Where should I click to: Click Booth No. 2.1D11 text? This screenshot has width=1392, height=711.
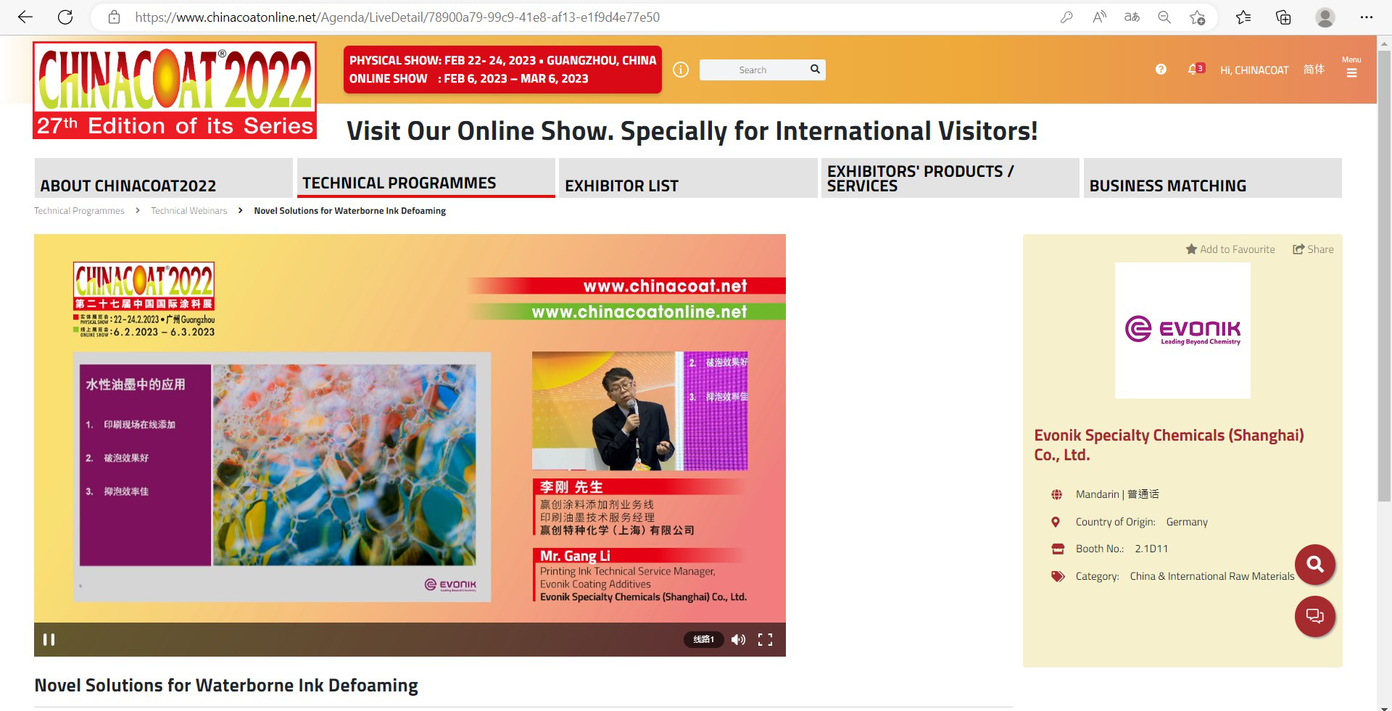pos(1122,549)
